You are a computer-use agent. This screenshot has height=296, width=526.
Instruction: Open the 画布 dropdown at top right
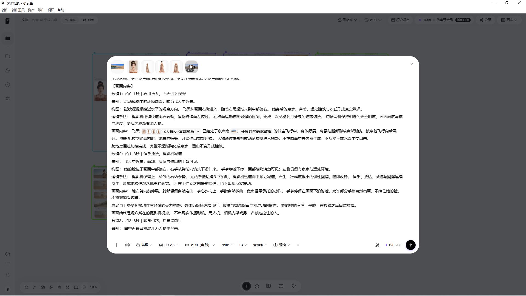(509, 20)
